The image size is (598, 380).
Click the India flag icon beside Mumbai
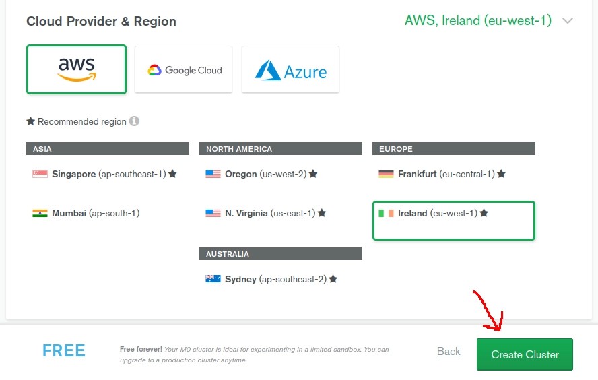click(40, 213)
